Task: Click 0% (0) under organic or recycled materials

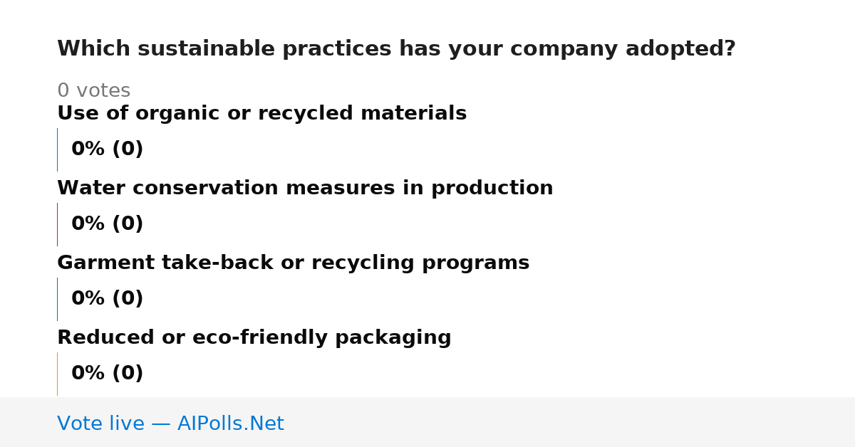Action: coord(107,149)
